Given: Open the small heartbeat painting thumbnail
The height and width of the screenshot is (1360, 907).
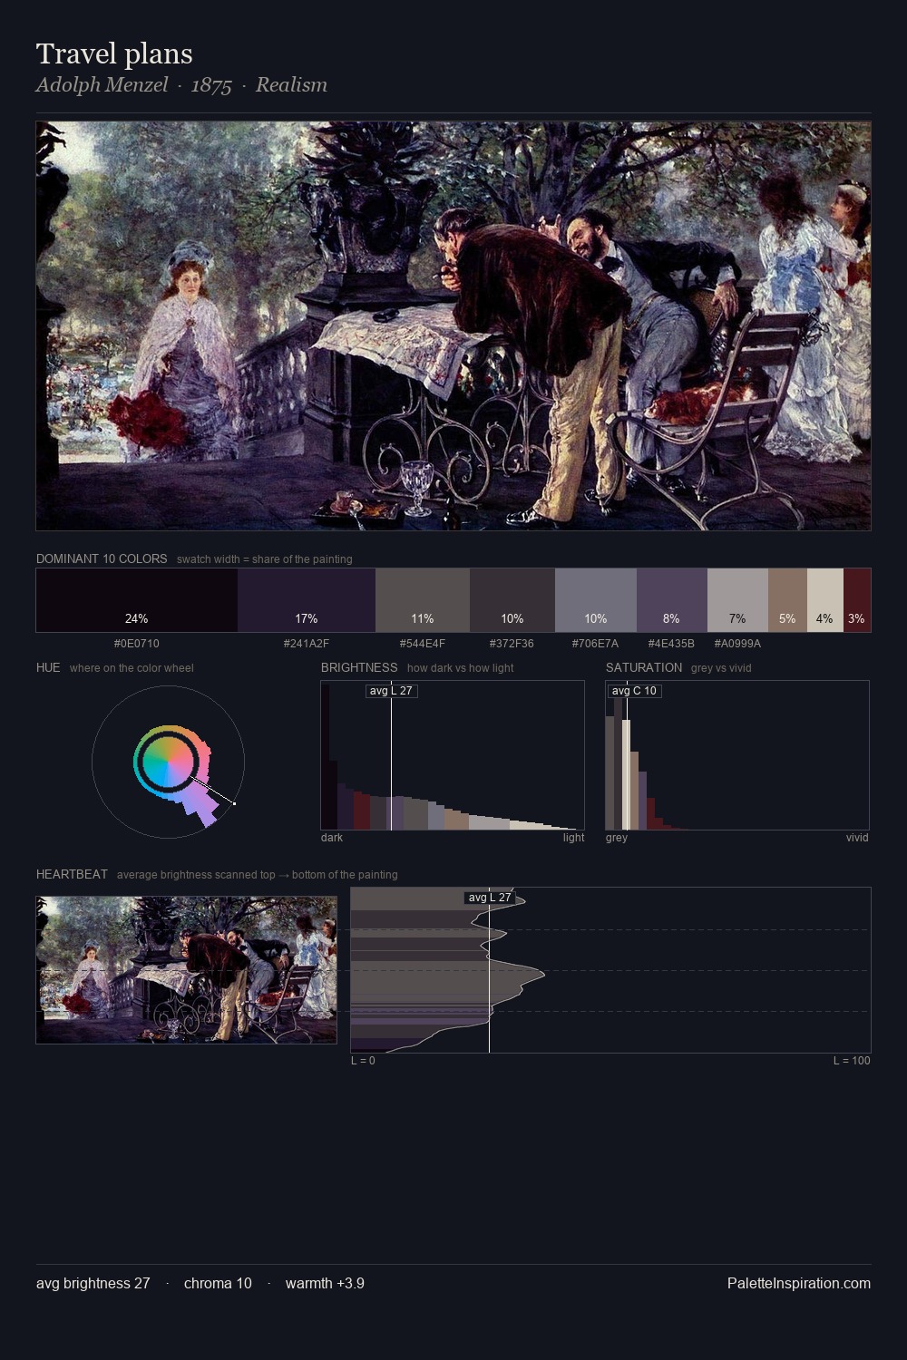Looking at the screenshot, I should 186,970.
